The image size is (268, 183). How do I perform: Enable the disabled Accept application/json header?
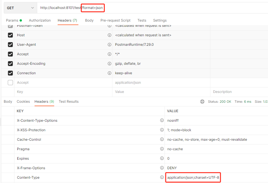tap(10, 83)
